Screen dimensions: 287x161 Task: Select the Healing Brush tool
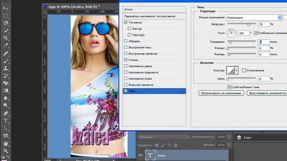6,54
